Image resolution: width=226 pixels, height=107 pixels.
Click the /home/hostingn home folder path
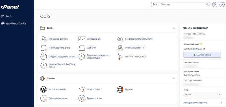pyautogui.click(x=192, y=75)
